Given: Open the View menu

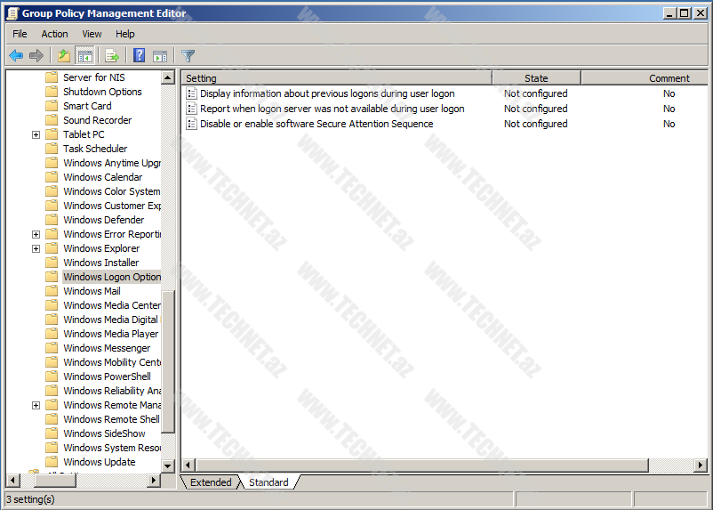Looking at the screenshot, I should click(x=92, y=34).
